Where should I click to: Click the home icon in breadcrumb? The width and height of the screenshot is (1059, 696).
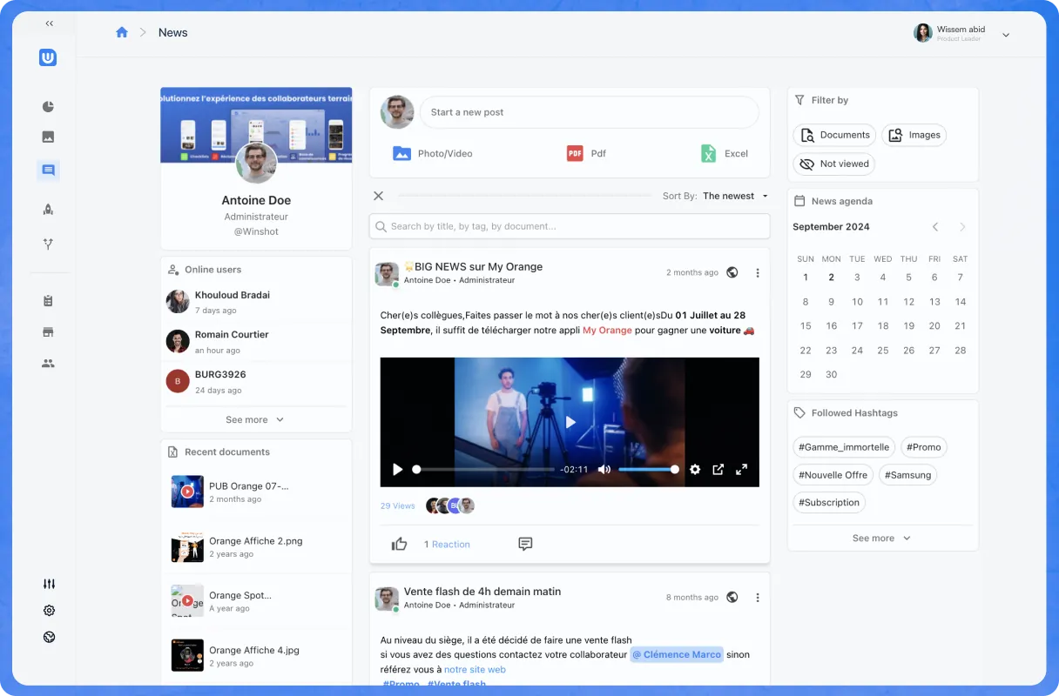pos(122,32)
